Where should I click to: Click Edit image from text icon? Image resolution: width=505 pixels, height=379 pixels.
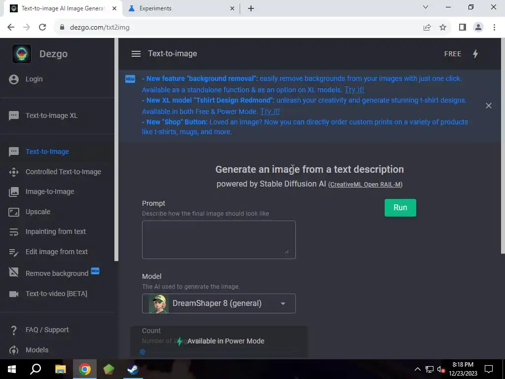(x=14, y=252)
